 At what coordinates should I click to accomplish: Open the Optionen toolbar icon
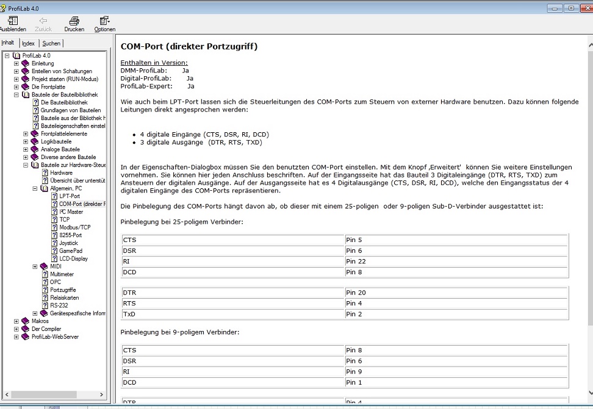pos(104,20)
